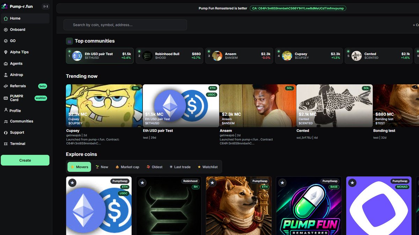Click the beta badge next to Referrals
Image resolution: width=419 pixels, height=235 pixels.
tap(43, 86)
